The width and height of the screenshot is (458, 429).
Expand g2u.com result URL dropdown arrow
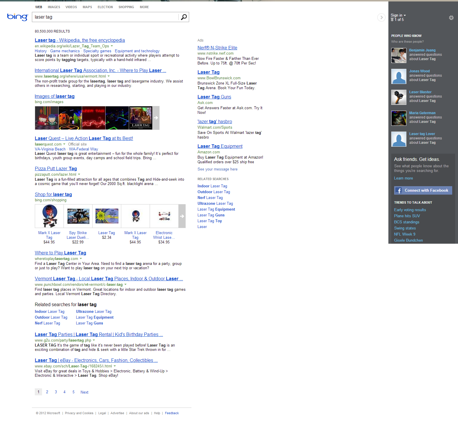(x=94, y=340)
